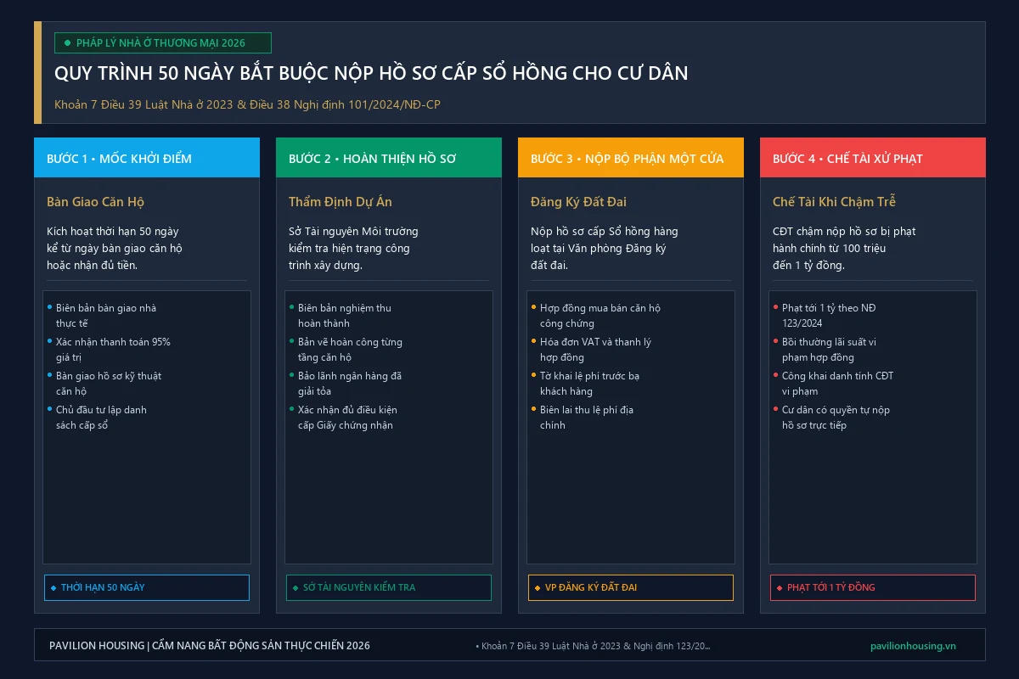Click the Thời hạn 50 ngày tag button
Viewport: 1019px width, 679px height.
click(x=147, y=587)
